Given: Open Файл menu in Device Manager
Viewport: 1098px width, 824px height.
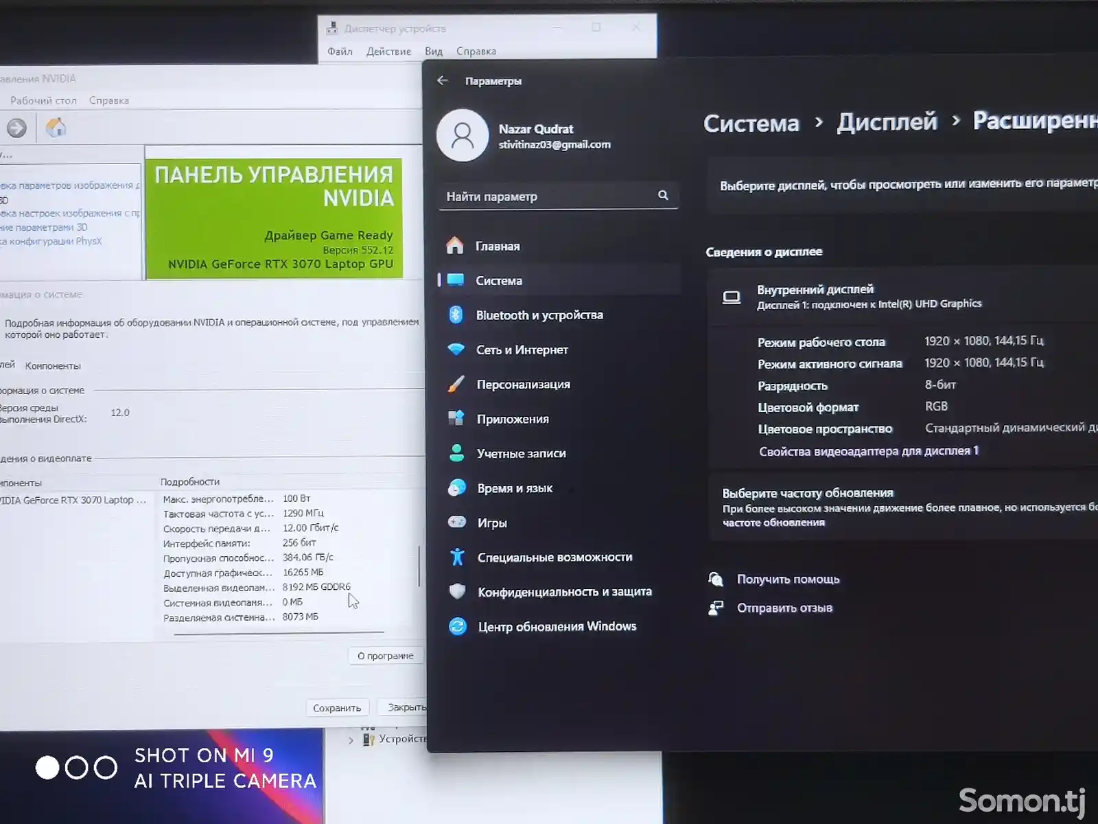Looking at the screenshot, I should [340, 51].
